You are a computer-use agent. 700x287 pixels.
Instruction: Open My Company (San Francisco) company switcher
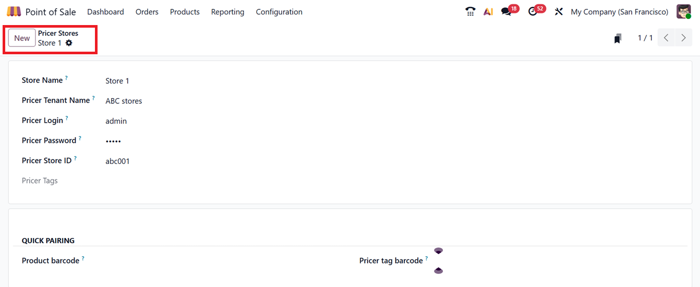pos(619,11)
